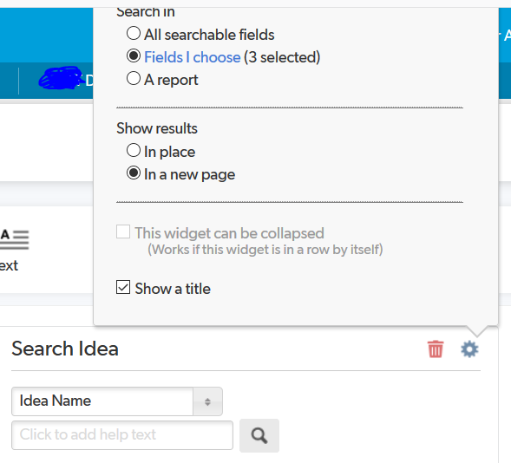Click the magnifying glass search button
The width and height of the screenshot is (511, 463).
click(x=259, y=435)
